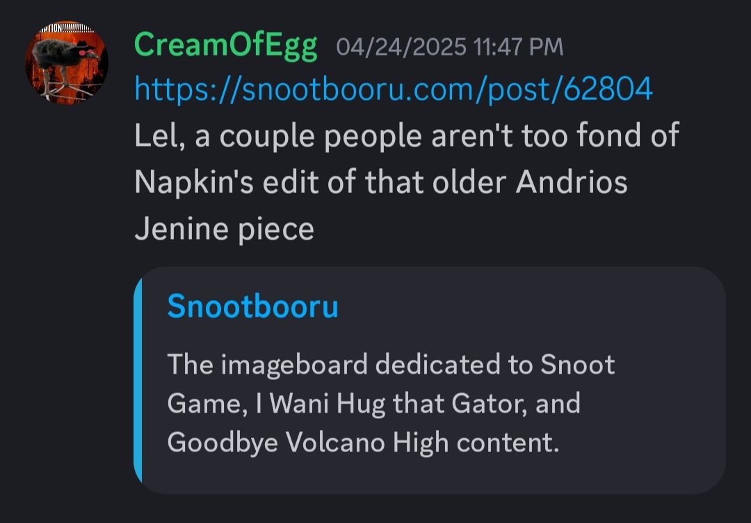Click the blue accent bar of the embed
The image size is (751, 523).
pos(138,380)
